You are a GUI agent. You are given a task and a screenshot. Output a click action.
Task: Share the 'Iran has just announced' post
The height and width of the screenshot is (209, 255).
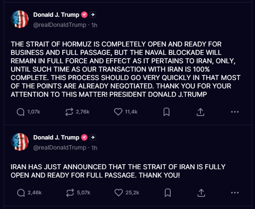click(x=200, y=193)
